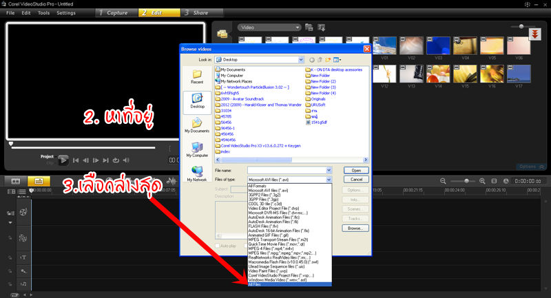This screenshot has height=298, width=551.
Task: Open the Tools menu
Action: pyautogui.click(x=43, y=13)
